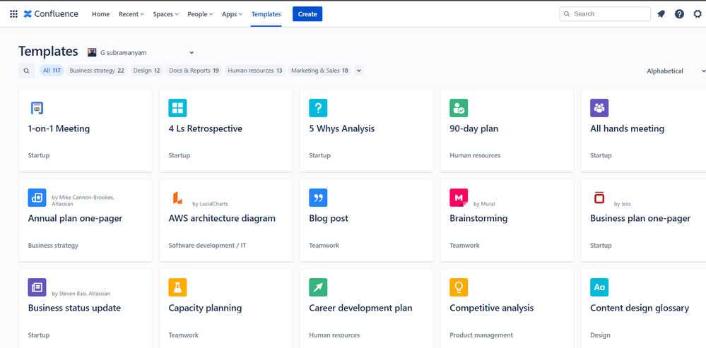Open the Career development plan title
The image size is (706, 348).
point(360,308)
